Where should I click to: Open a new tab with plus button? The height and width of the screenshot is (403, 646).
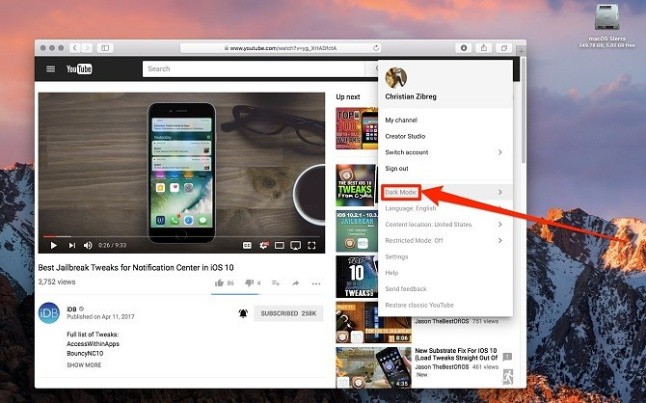coord(522,51)
